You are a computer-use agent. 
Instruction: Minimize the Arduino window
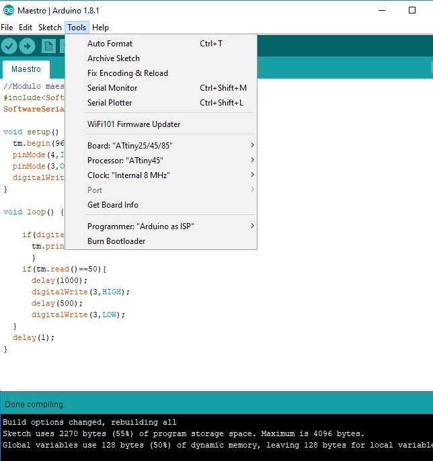pyautogui.click(x=382, y=11)
